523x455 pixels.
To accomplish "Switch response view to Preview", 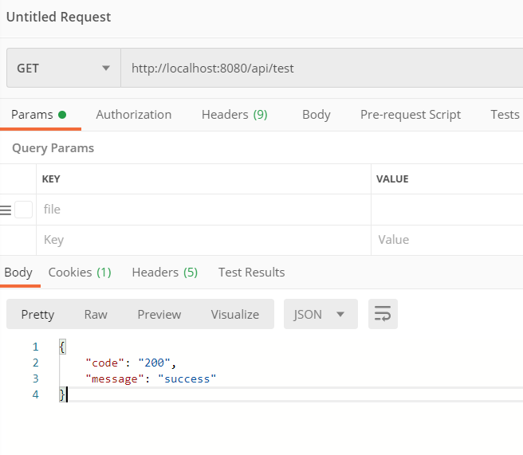I will tap(159, 314).
